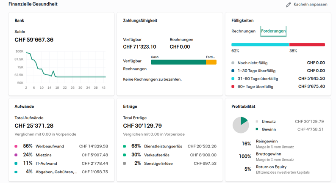
Task: Click the amount CHF 20'532.26
Action: click(202, 147)
